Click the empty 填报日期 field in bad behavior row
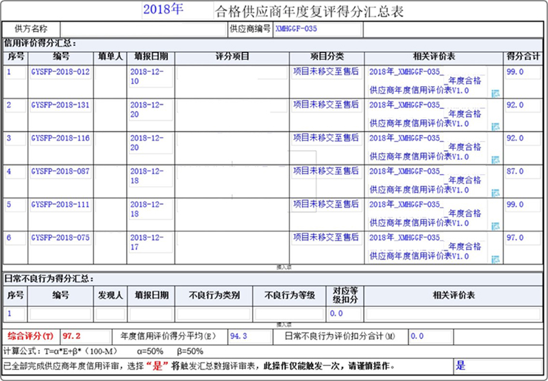The image size is (548, 381). 151,314
